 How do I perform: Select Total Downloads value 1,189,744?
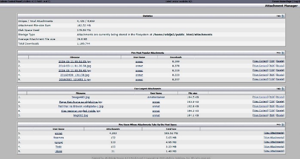(83, 44)
